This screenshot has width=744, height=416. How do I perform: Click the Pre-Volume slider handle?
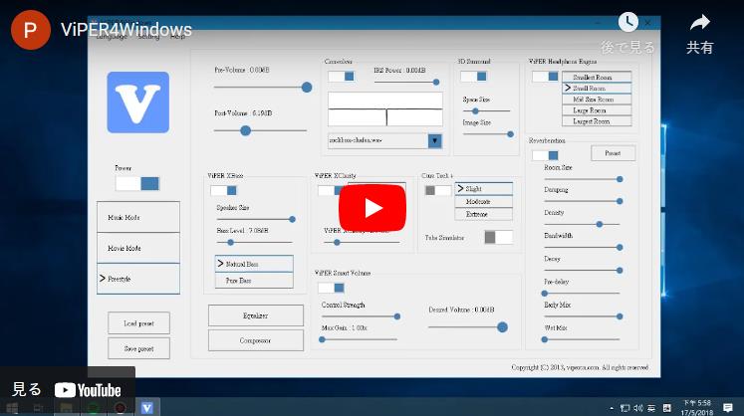307,88
